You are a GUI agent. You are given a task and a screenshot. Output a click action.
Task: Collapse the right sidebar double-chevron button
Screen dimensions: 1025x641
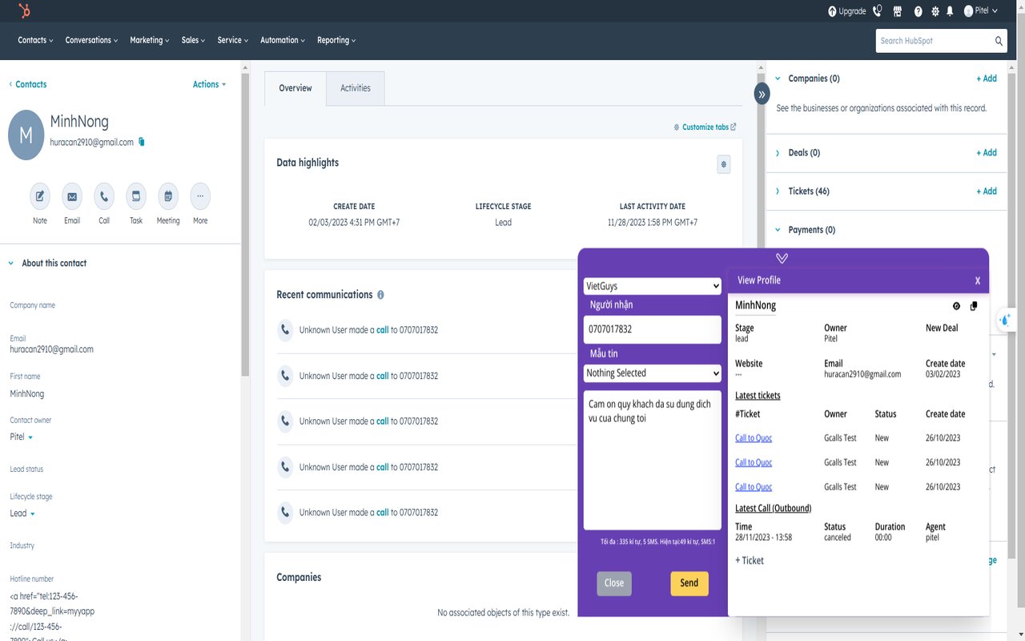pyautogui.click(x=762, y=94)
